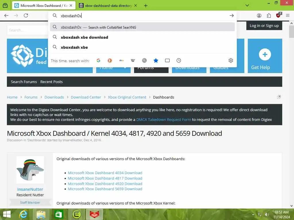Screen dimensions: 294x220
Task: Go to Dashboards breadcrumb
Action: pyautogui.click(x=163, y=97)
